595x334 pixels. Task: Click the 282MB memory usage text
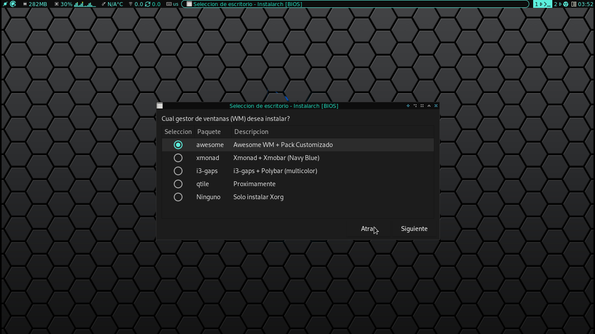(x=38, y=4)
